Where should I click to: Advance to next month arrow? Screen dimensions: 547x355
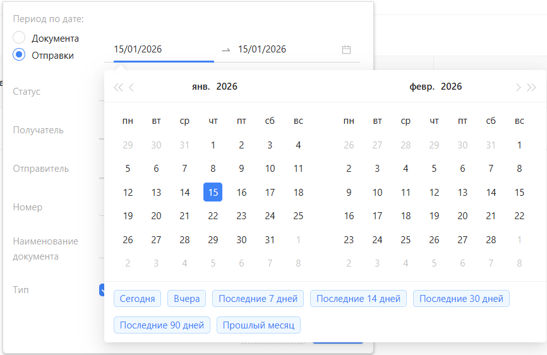click(518, 87)
